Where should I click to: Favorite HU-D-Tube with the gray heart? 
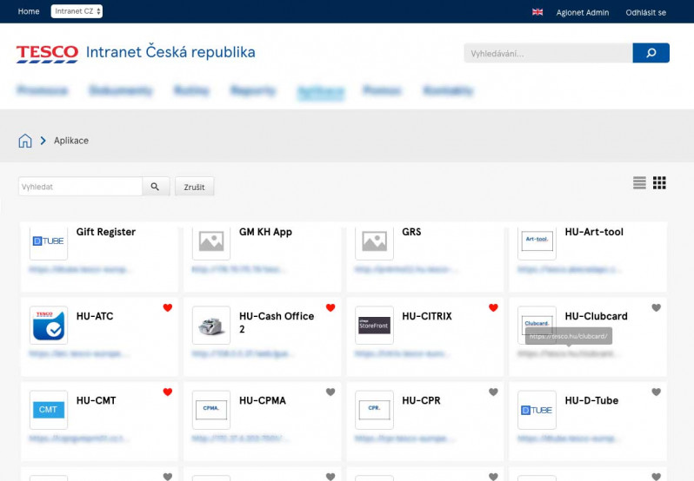[657, 392]
